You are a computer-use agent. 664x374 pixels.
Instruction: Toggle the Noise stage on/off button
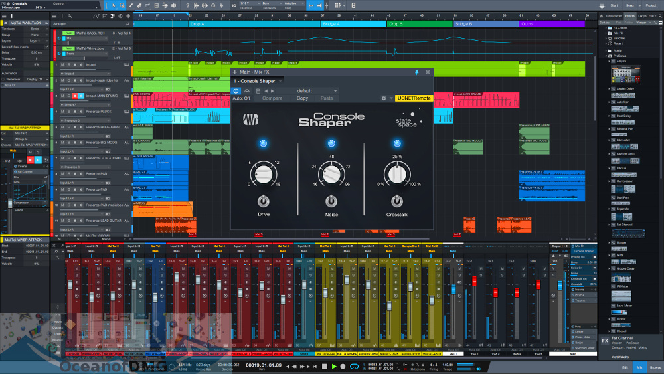[x=331, y=143]
